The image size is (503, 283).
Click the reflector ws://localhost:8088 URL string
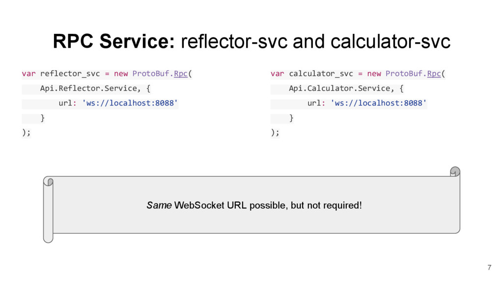[x=130, y=103]
